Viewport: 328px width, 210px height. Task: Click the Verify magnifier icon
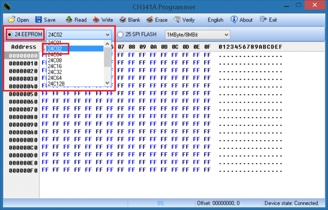tap(177, 20)
